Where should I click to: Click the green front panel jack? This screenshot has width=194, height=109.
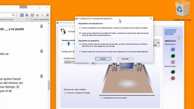coord(173,72)
